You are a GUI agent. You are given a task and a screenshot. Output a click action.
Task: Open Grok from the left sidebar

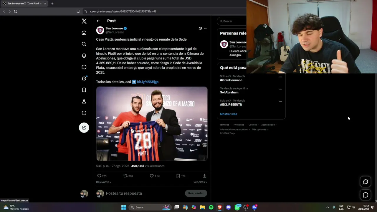(84, 78)
